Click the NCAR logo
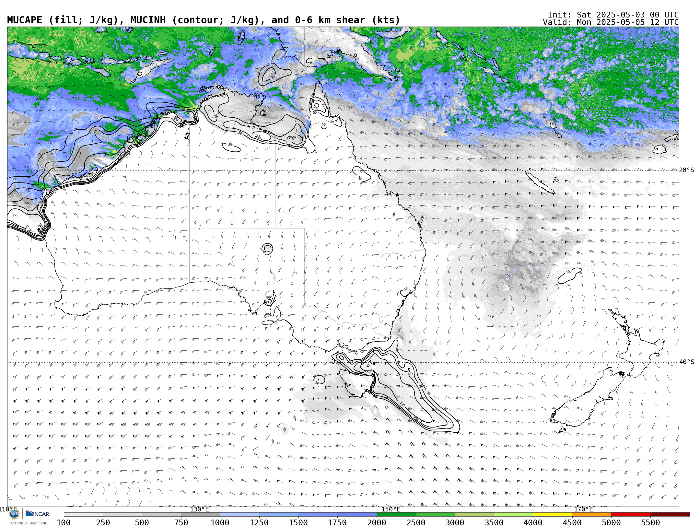This screenshot has height=527, width=700. coord(37,513)
